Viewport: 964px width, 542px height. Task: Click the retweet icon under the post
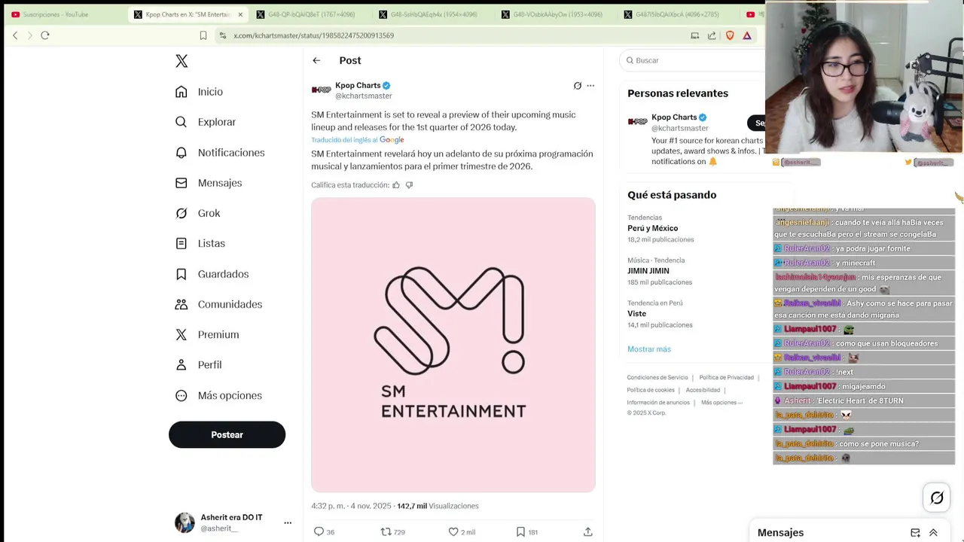tap(386, 531)
